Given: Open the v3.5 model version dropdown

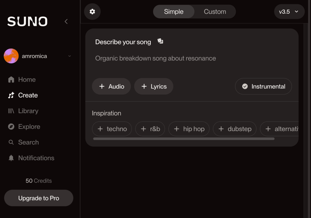Looking at the screenshot, I should pyautogui.click(x=289, y=12).
